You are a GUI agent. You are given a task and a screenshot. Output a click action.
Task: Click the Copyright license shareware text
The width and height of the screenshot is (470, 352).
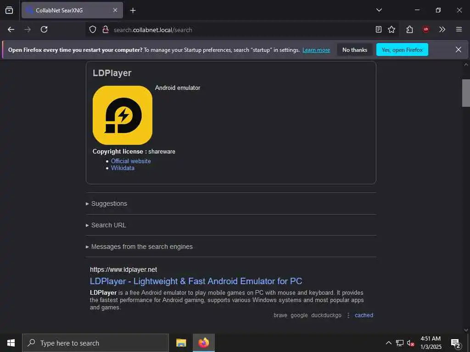134,151
